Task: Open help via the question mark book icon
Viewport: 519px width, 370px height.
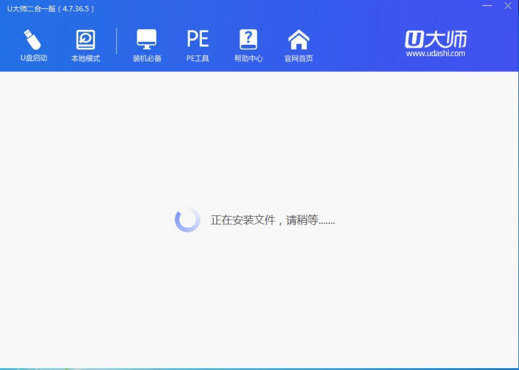Action: 248,39
